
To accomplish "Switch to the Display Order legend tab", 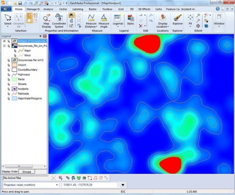I will coord(10,172).
